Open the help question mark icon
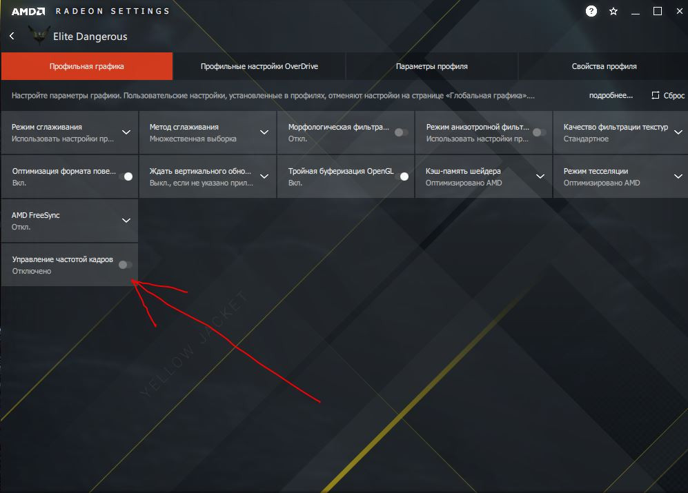The height and width of the screenshot is (493, 688). tap(591, 11)
